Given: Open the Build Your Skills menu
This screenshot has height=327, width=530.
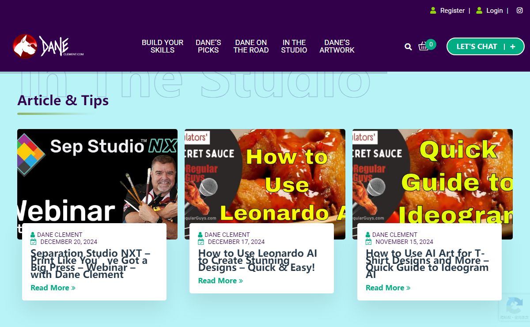Looking at the screenshot, I should click(163, 46).
